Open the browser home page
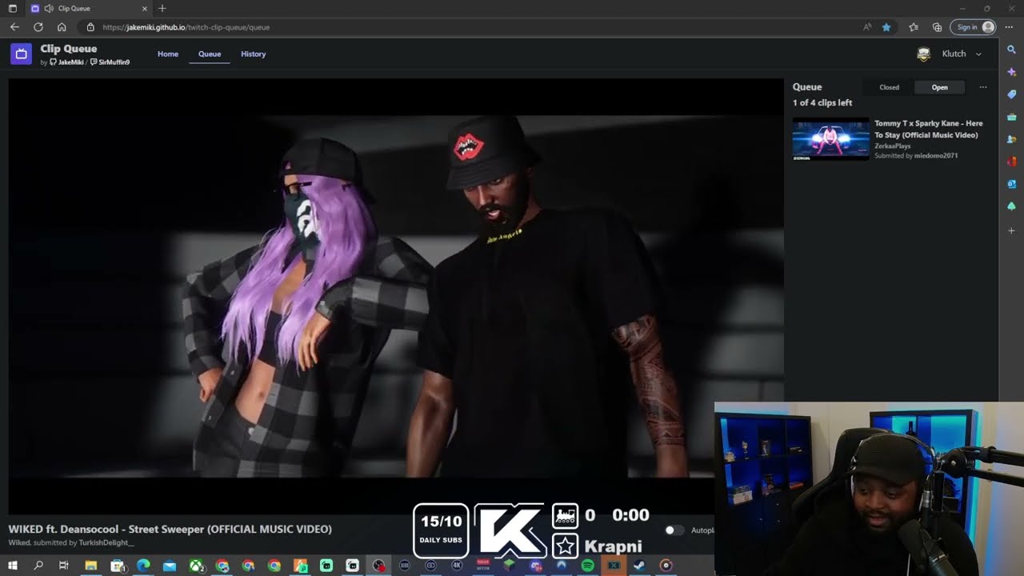 pyautogui.click(x=62, y=27)
